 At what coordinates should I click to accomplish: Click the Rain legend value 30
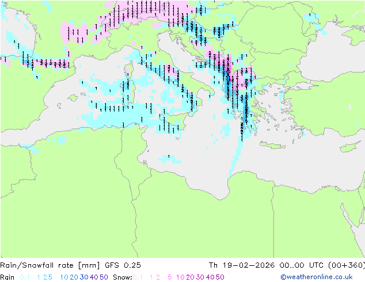pos(84,277)
